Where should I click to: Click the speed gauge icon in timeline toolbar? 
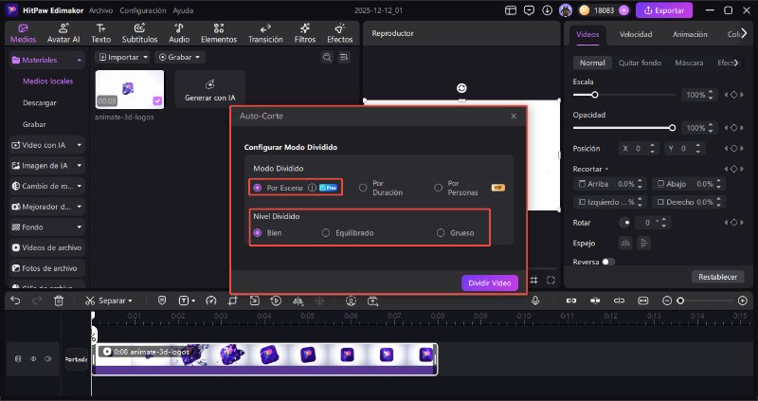(x=210, y=301)
